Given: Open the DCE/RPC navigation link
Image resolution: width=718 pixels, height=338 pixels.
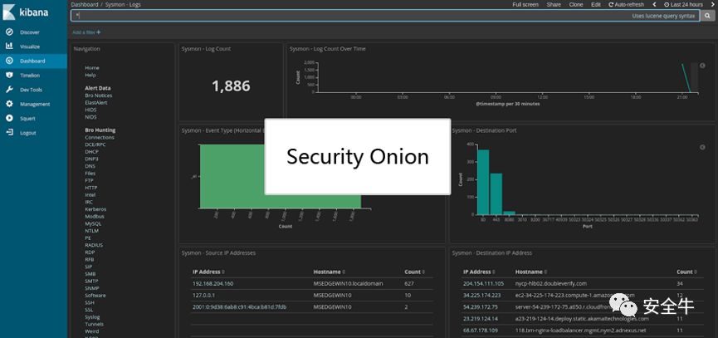Looking at the screenshot, I should [95, 145].
